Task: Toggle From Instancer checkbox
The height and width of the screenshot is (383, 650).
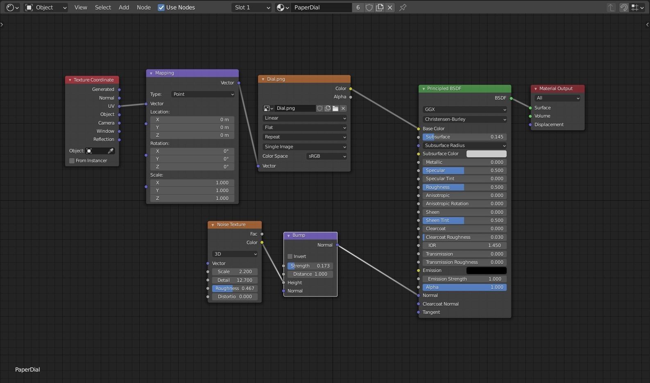Action: pos(72,161)
